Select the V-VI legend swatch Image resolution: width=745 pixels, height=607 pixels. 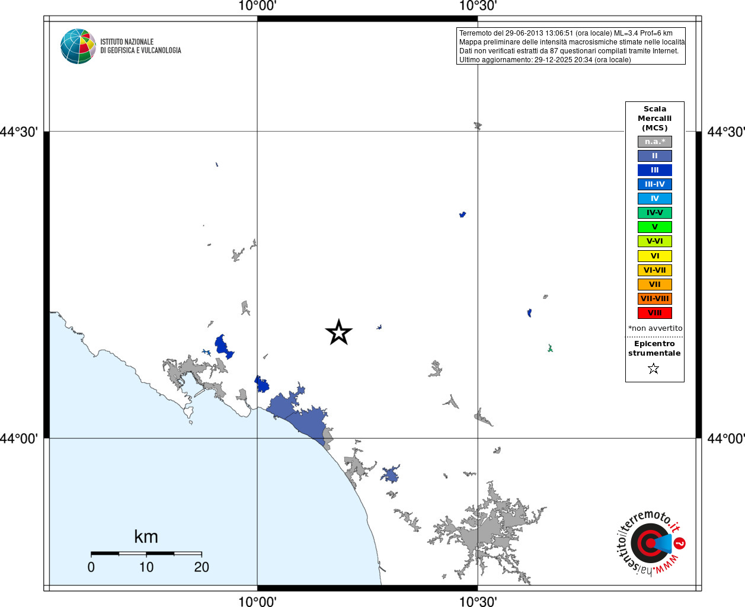point(655,241)
